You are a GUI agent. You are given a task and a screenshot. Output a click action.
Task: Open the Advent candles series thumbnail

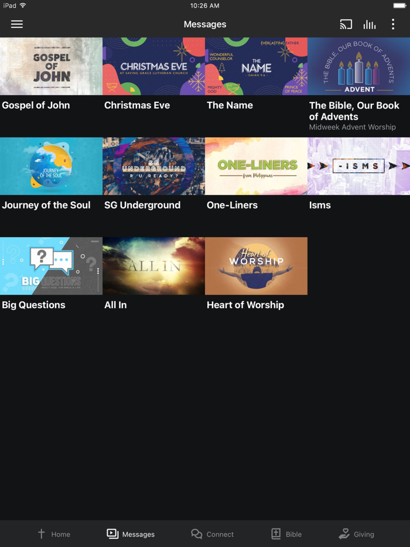click(x=358, y=66)
